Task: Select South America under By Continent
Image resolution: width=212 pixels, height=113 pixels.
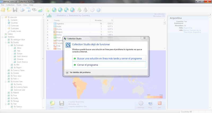Action: [22, 62]
